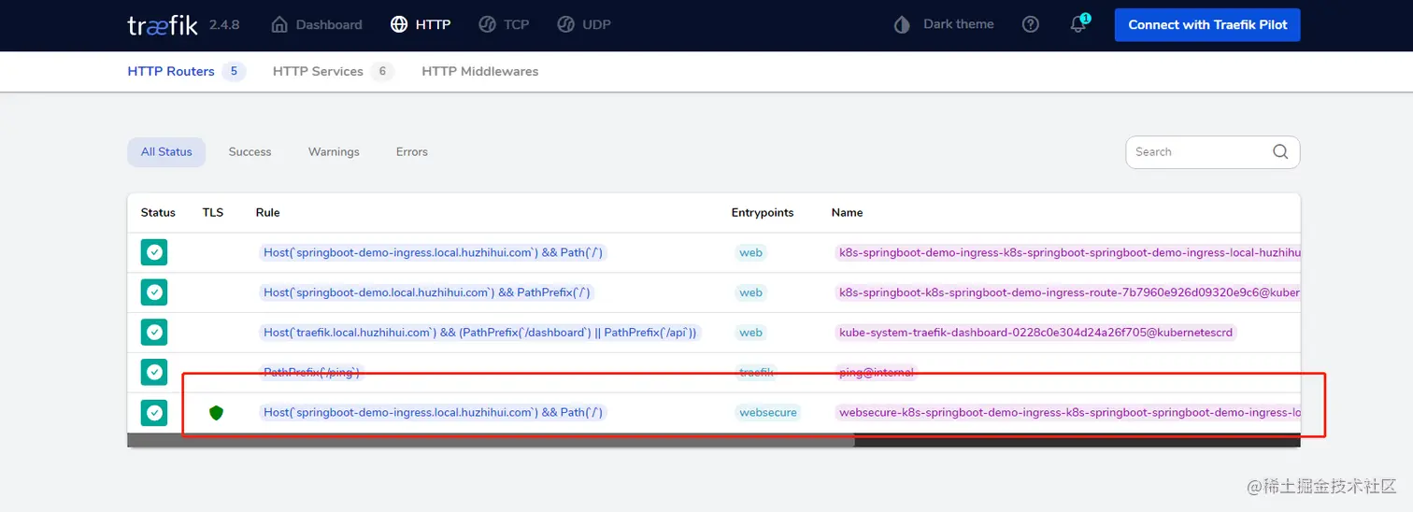This screenshot has width=1413, height=512.
Task: Click Connect with Traefik Pilot button
Action: [x=1207, y=25]
